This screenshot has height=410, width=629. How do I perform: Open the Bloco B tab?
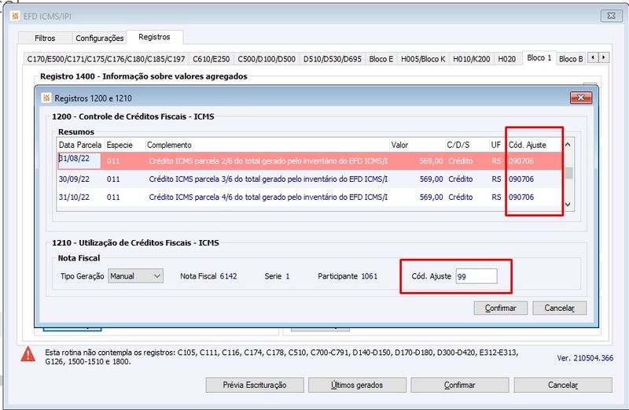click(571, 59)
